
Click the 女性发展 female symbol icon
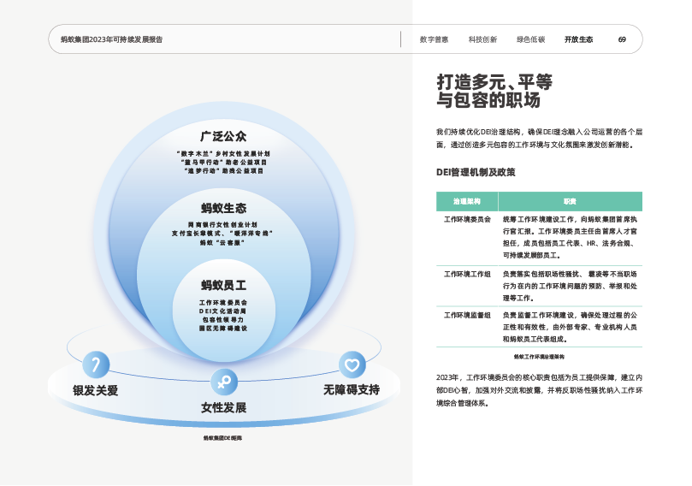223,381
